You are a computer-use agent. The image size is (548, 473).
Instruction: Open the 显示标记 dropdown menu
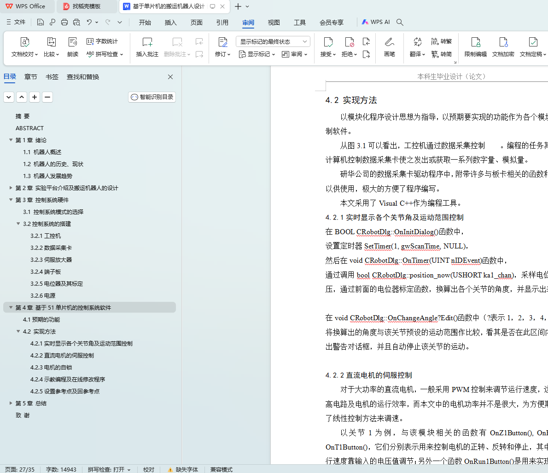[x=257, y=54]
